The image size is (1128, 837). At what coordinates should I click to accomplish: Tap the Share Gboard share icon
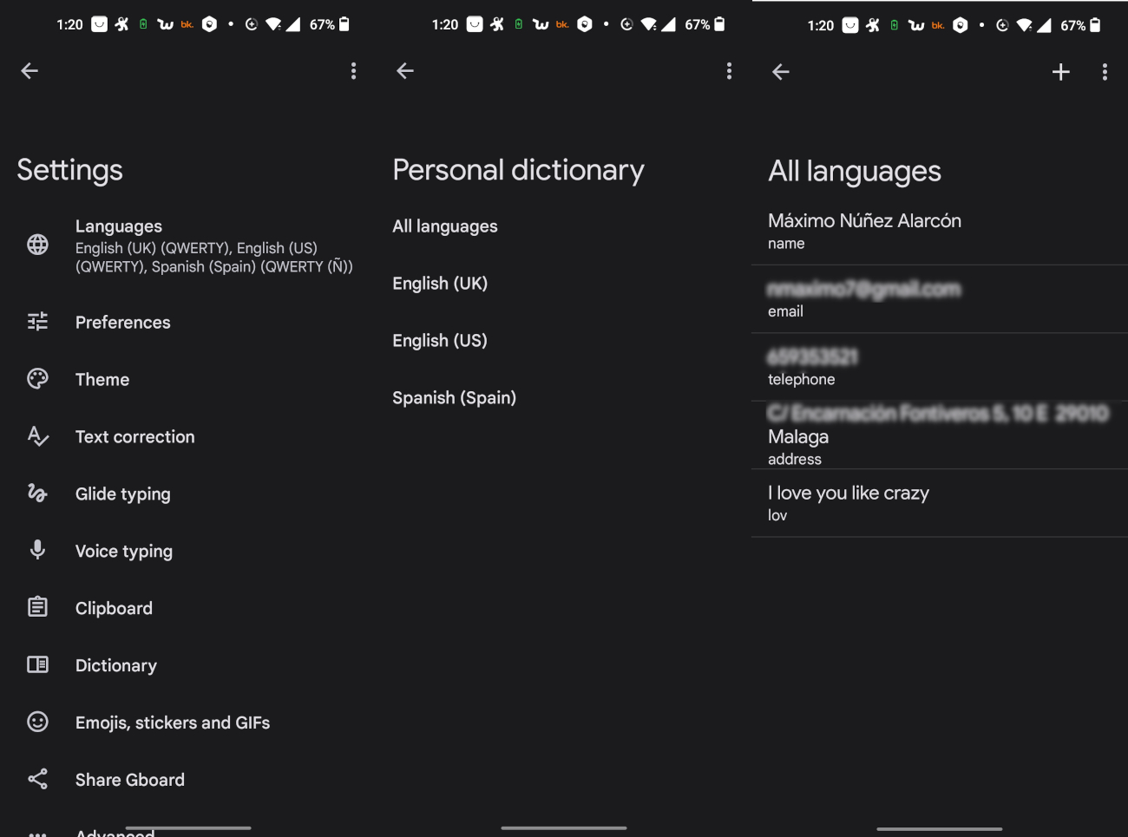coord(37,779)
